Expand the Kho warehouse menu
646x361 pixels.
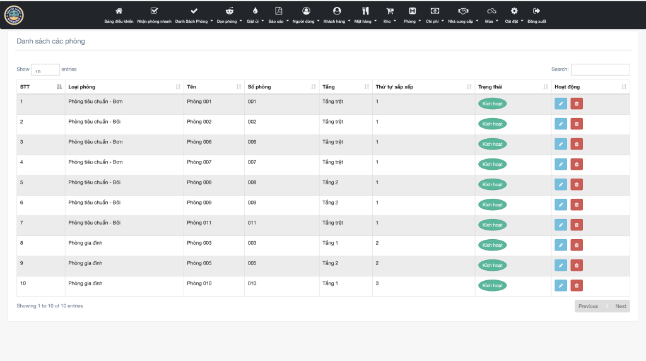pyautogui.click(x=389, y=15)
